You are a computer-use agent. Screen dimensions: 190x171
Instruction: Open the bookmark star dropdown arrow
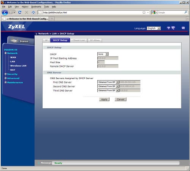pos(148,13)
